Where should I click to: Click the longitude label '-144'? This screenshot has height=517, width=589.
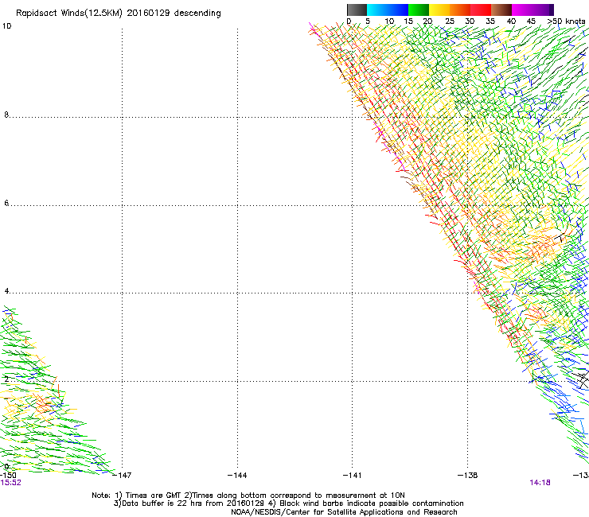[x=237, y=476]
